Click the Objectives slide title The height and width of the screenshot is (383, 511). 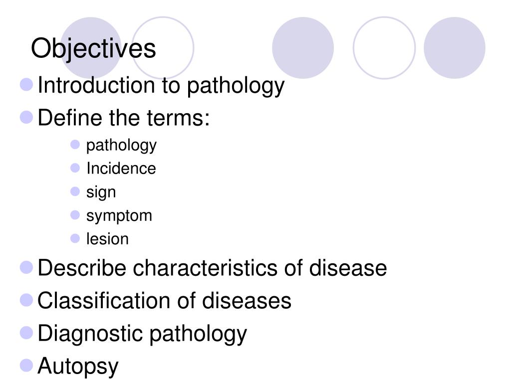tap(93, 49)
